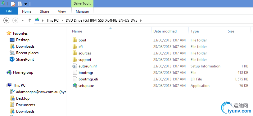Image resolution: width=253 pixels, height=116 pixels.
Task: Open the File menu
Action: (9, 11)
